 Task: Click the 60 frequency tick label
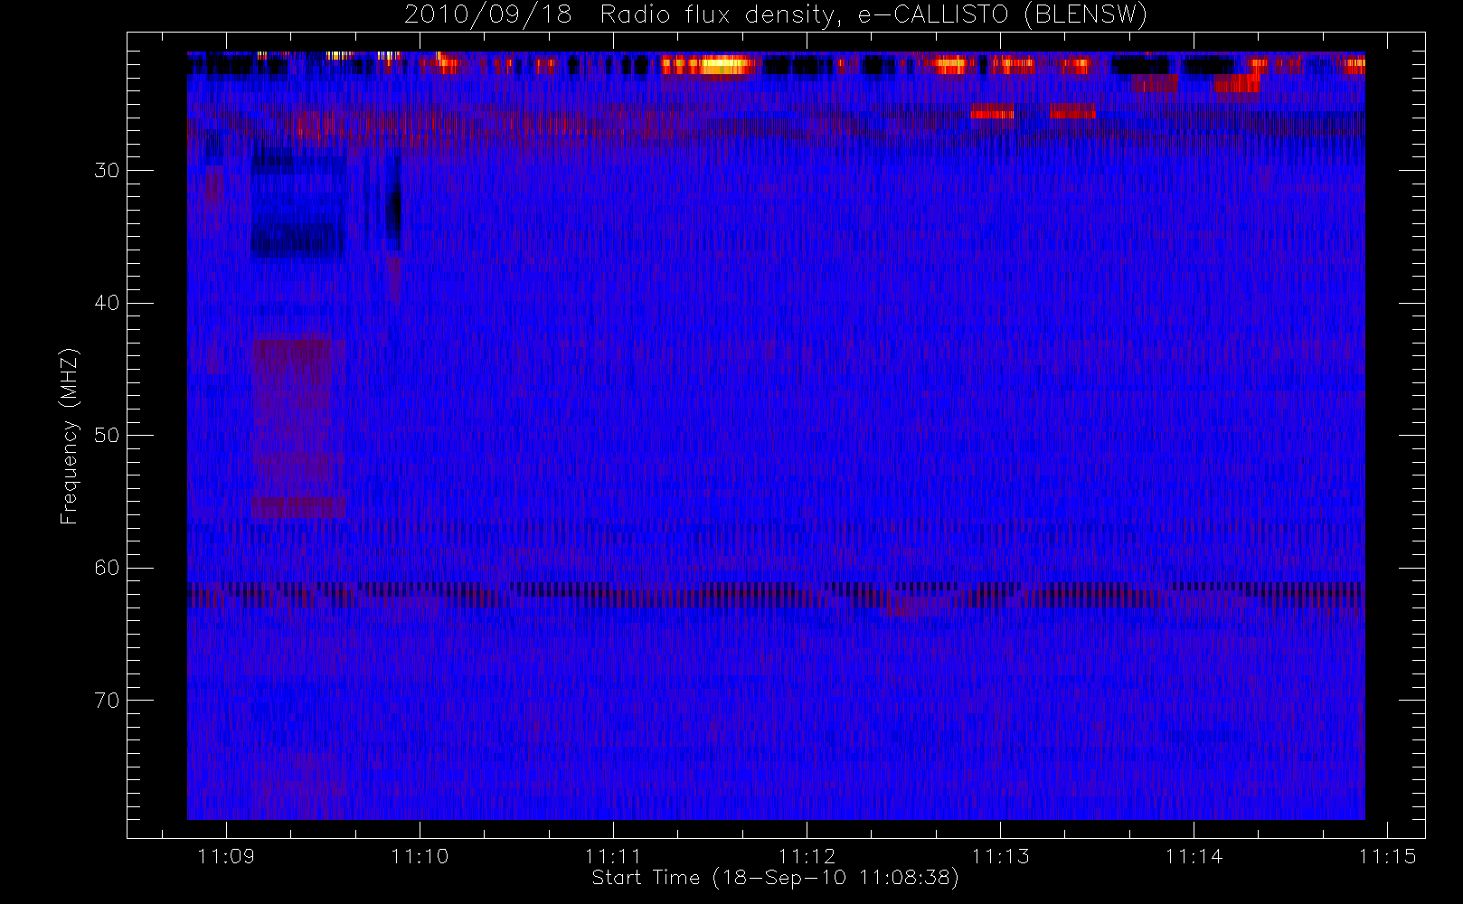click(107, 568)
